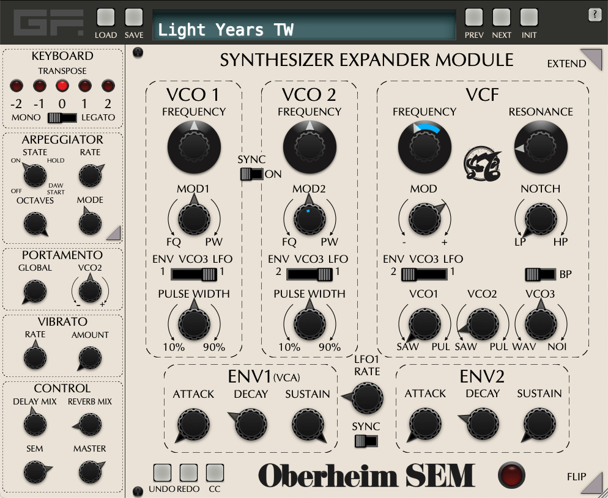Screen dimensions: 608x498
Task: Select transpose 0 LED
Action: point(62,86)
